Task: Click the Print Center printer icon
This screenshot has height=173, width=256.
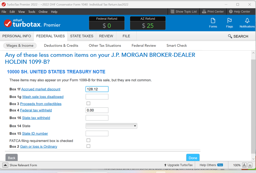Action: tap(204, 12)
